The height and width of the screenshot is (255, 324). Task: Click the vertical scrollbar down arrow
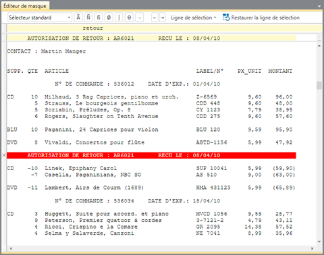(x=319, y=242)
